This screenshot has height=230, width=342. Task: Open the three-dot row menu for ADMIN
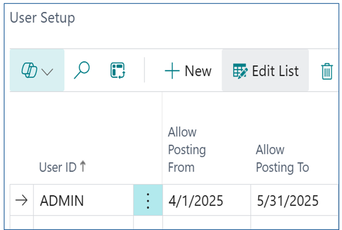coord(148,200)
